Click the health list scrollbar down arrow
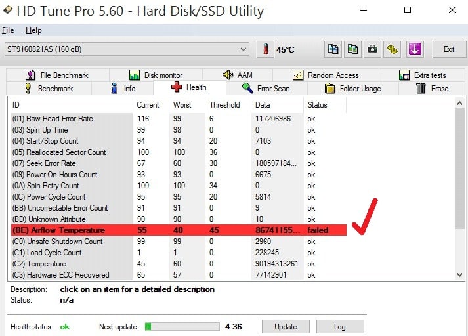This screenshot has height=336, width=468. point(459,275)
